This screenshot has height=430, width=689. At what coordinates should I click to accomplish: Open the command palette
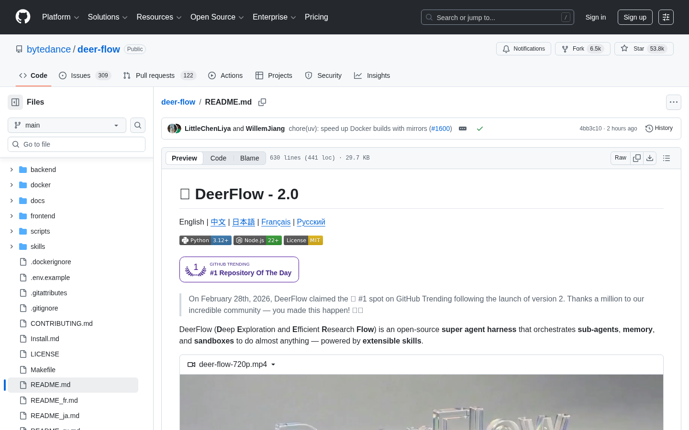point(666,17)
